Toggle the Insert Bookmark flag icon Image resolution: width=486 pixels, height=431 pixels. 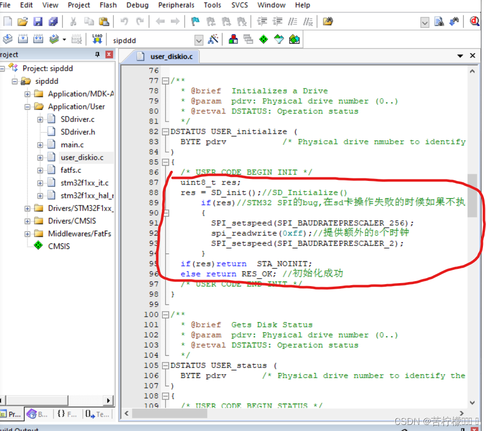coord(195,21)
